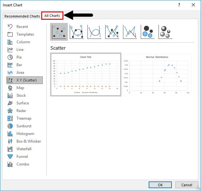Pick the Chart Title scatter preview thumbnail
Viewport: 201px width, 191px height.
(x=86, y=74)
